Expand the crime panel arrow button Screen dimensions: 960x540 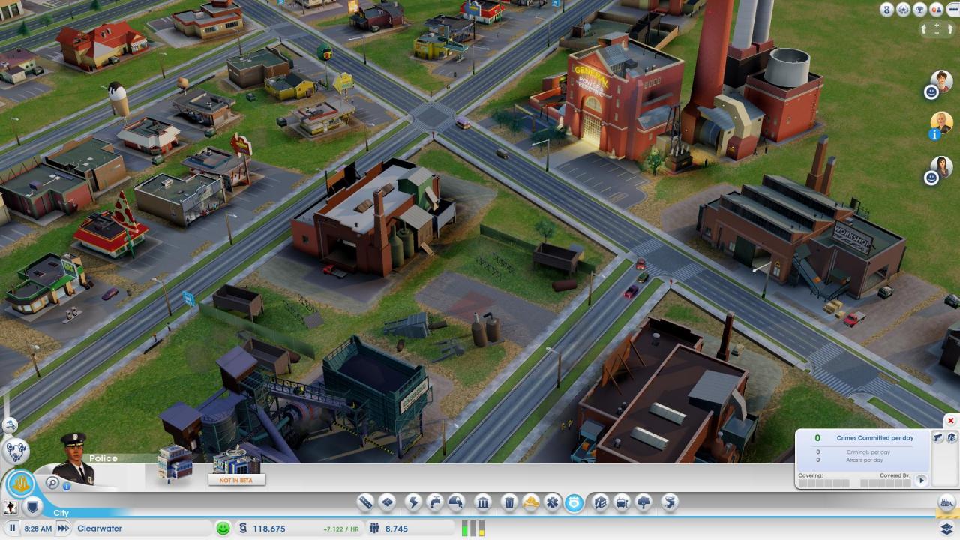(921, 480)
